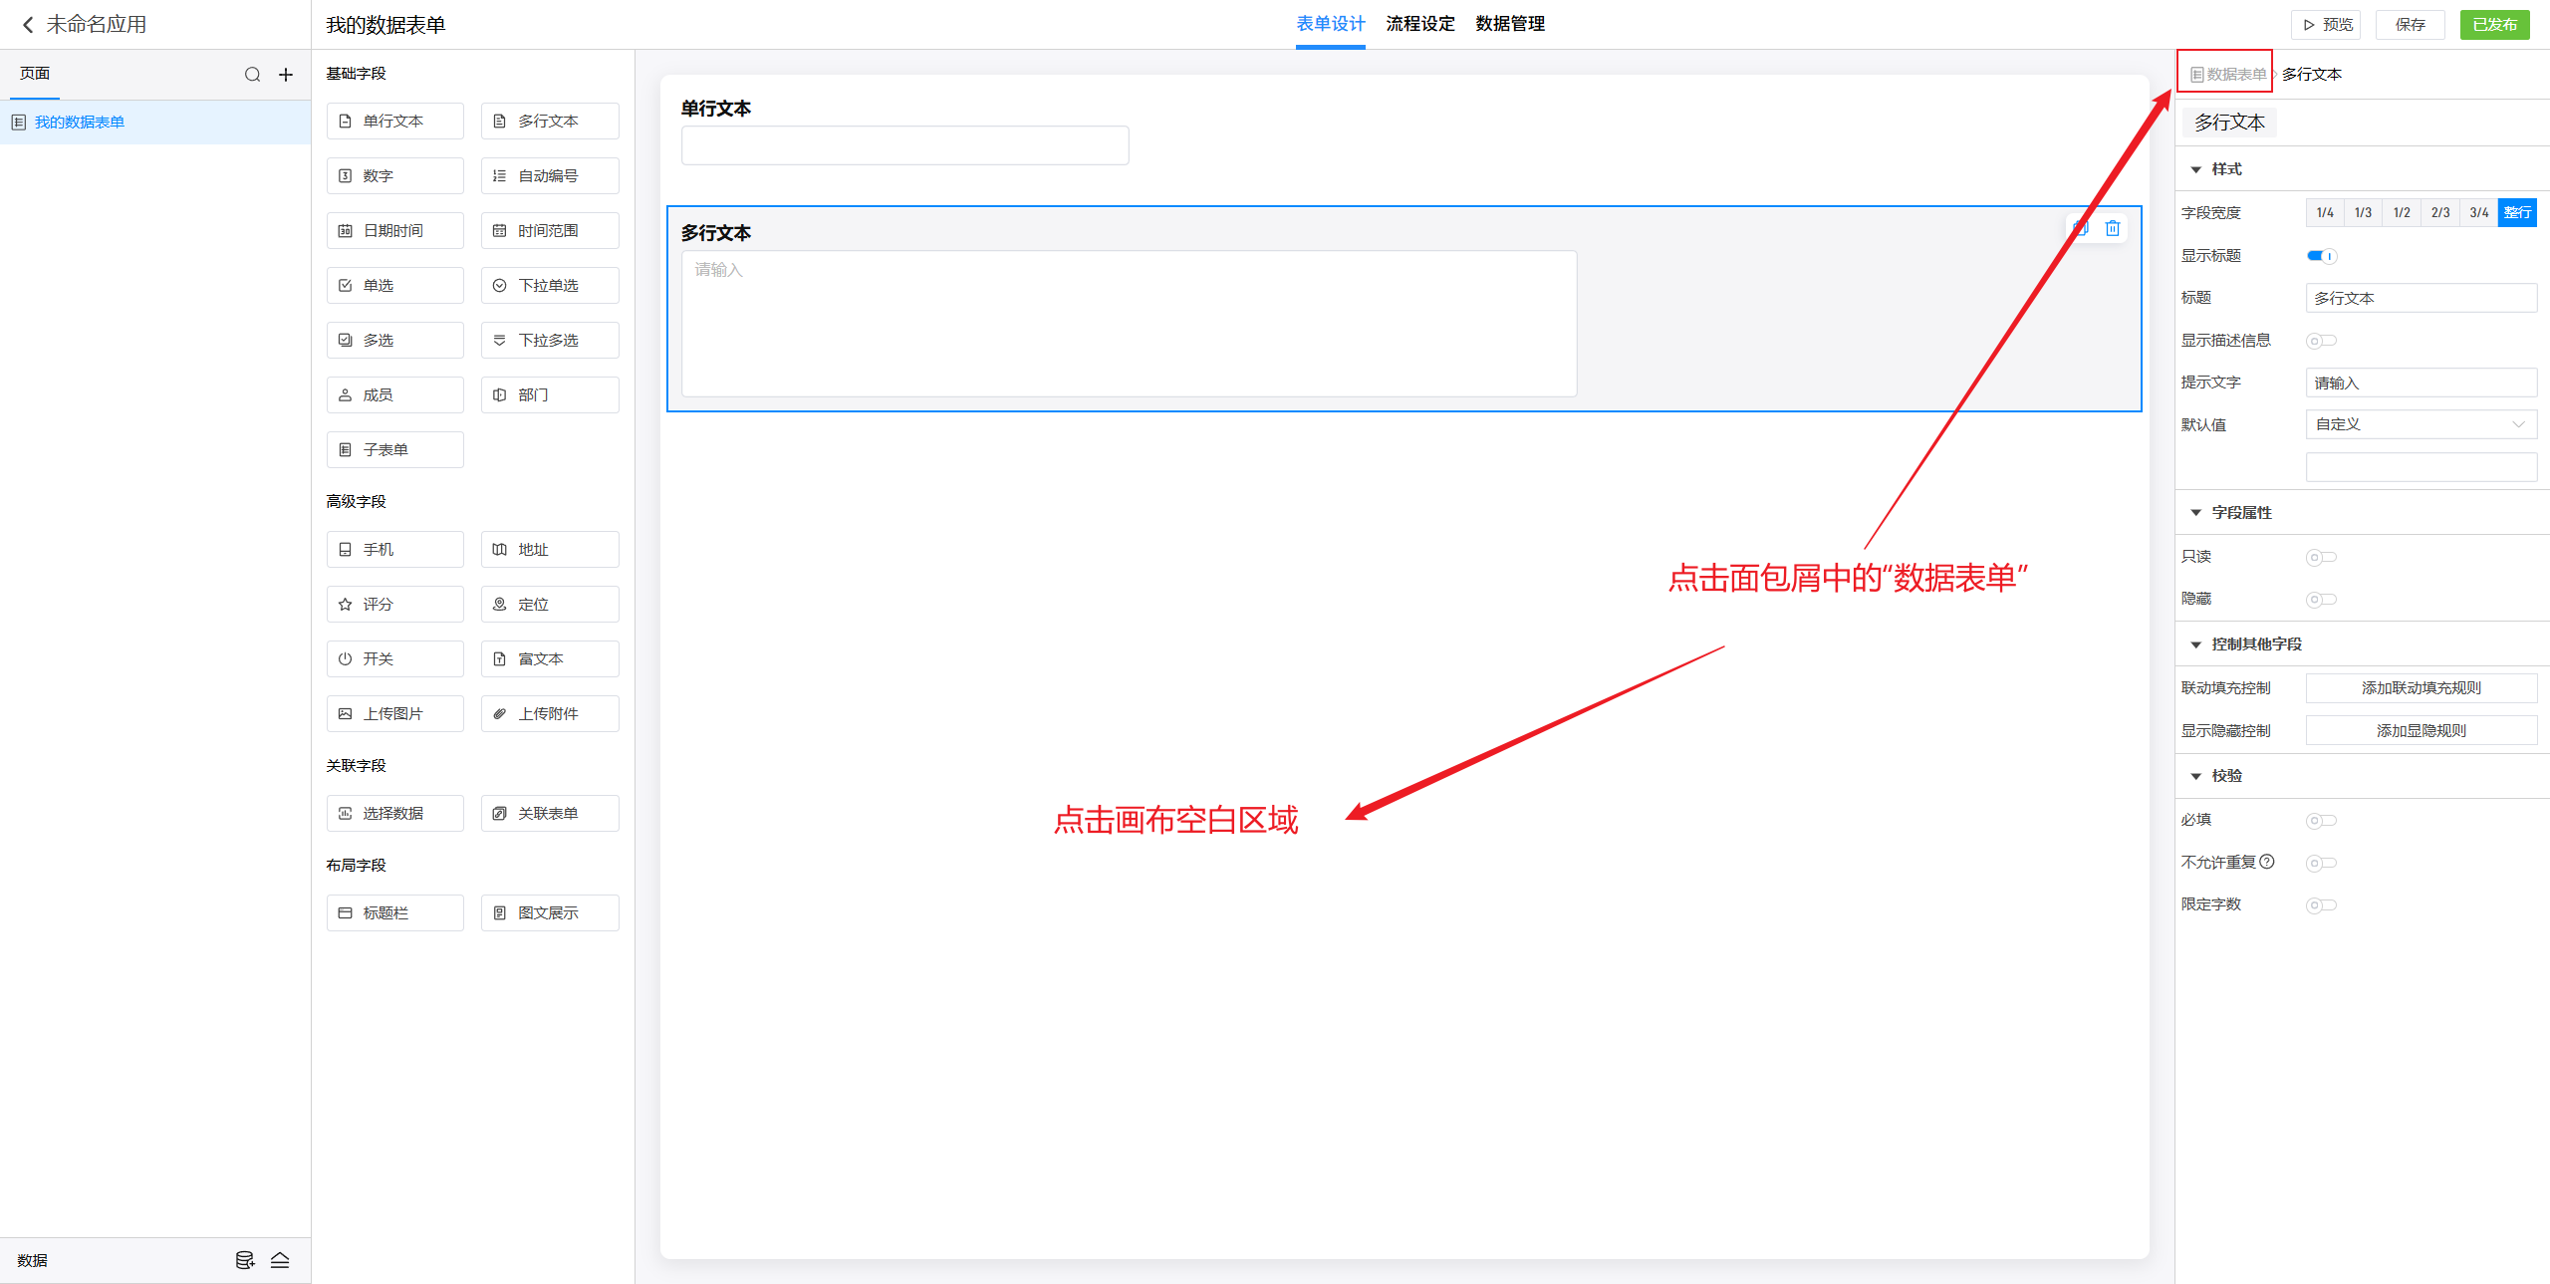The width and height of the screenshot is (2550, 1284).
Task: Click the 保存 button
Action: click(2410, 25)
